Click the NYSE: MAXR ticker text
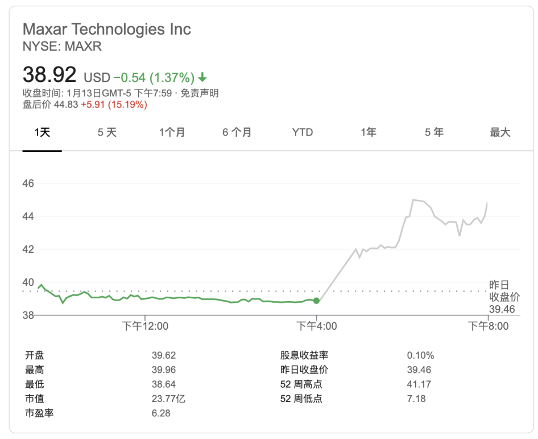The width and height of the screenshot is (538, 439). point(62,47)
